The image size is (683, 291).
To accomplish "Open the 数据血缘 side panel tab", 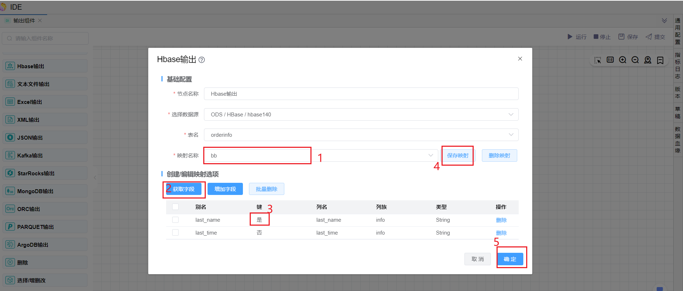I will click(678, 140).
